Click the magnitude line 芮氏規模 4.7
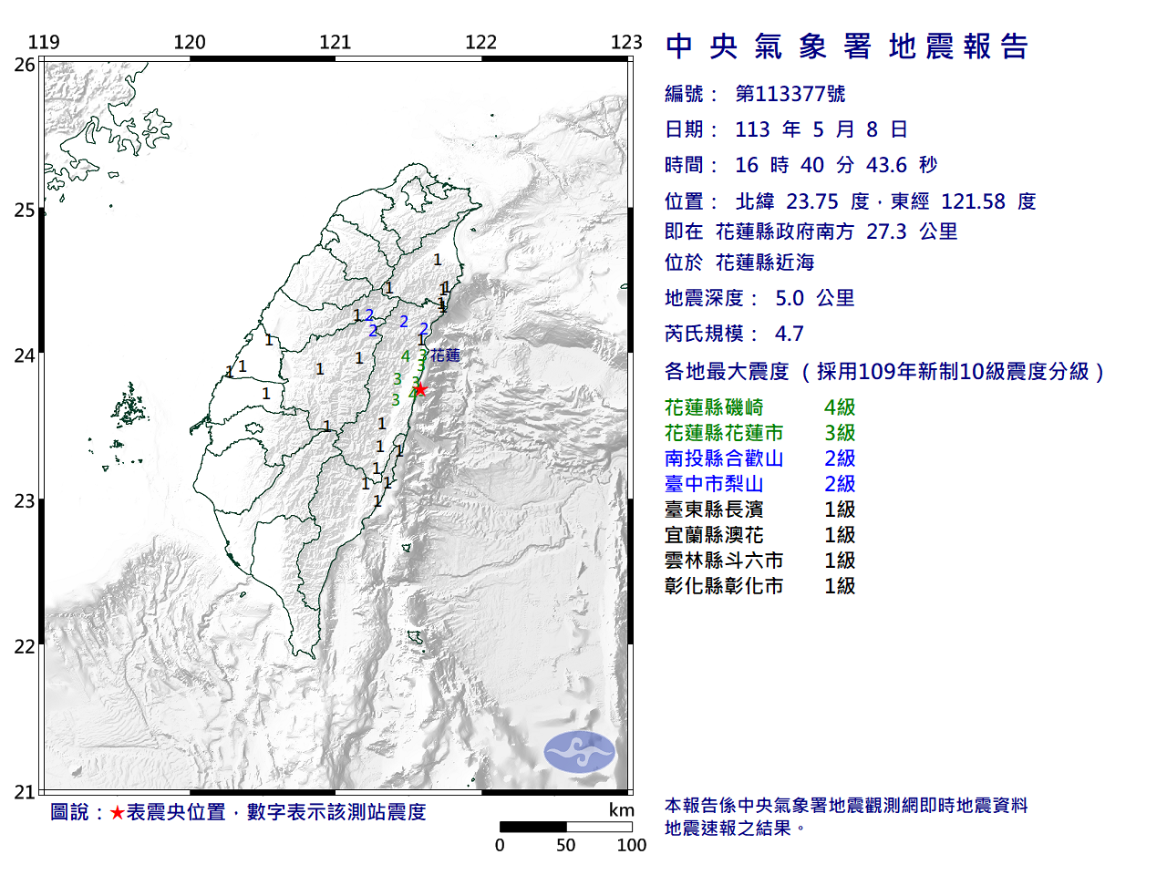This screenshot has height=875, width=1167. click(x=734, y=334)
